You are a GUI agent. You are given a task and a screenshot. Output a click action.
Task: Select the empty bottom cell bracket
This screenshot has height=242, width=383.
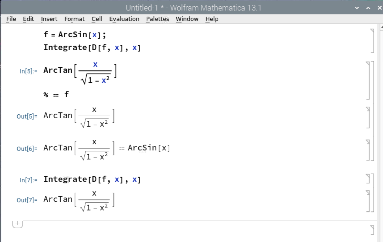pyautogui.click(x=372, y=230)
